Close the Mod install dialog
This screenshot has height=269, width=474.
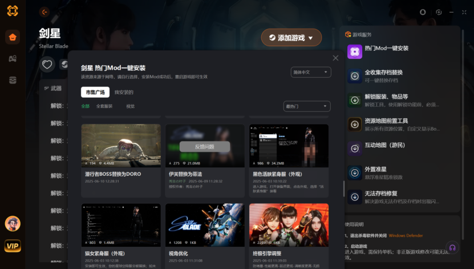(x=335, y=58)
